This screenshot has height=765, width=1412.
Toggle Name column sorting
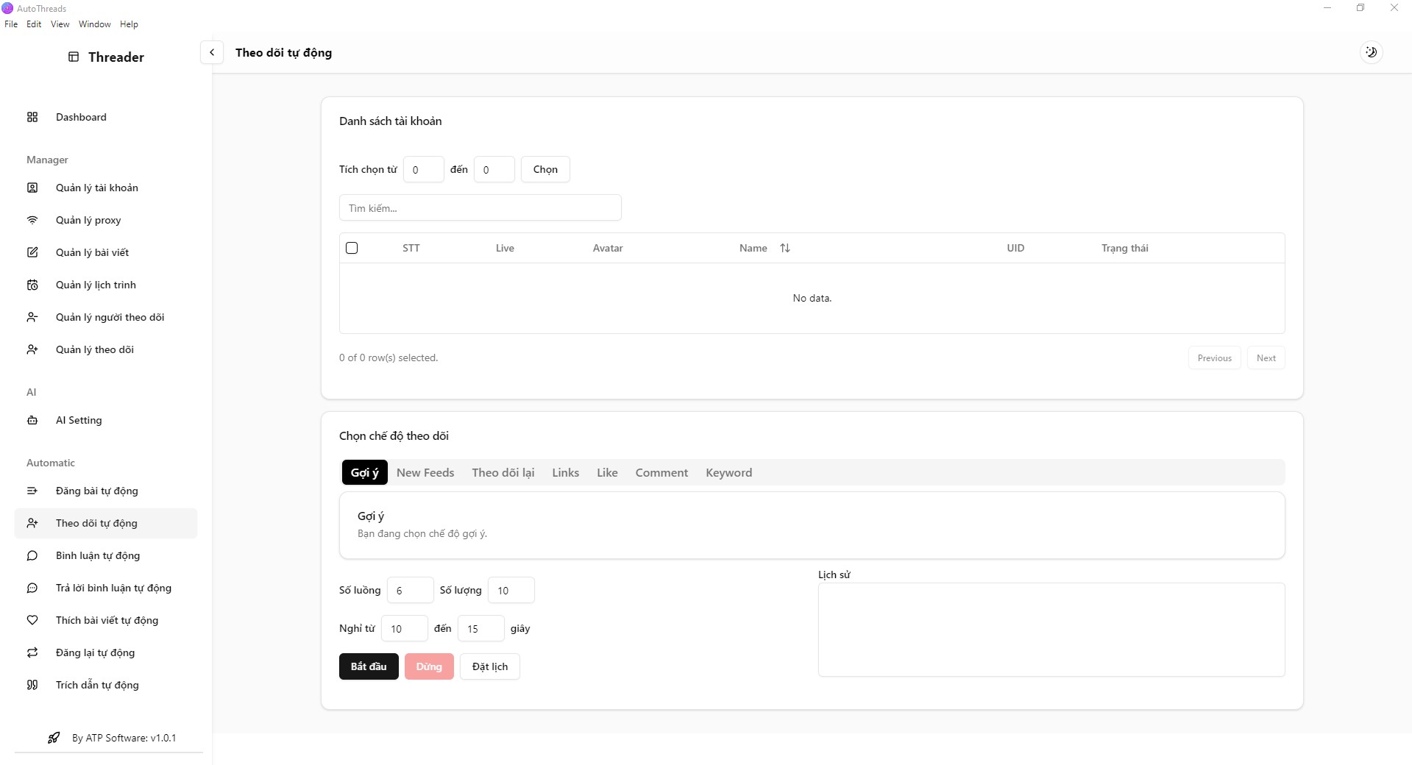[785, 248]
